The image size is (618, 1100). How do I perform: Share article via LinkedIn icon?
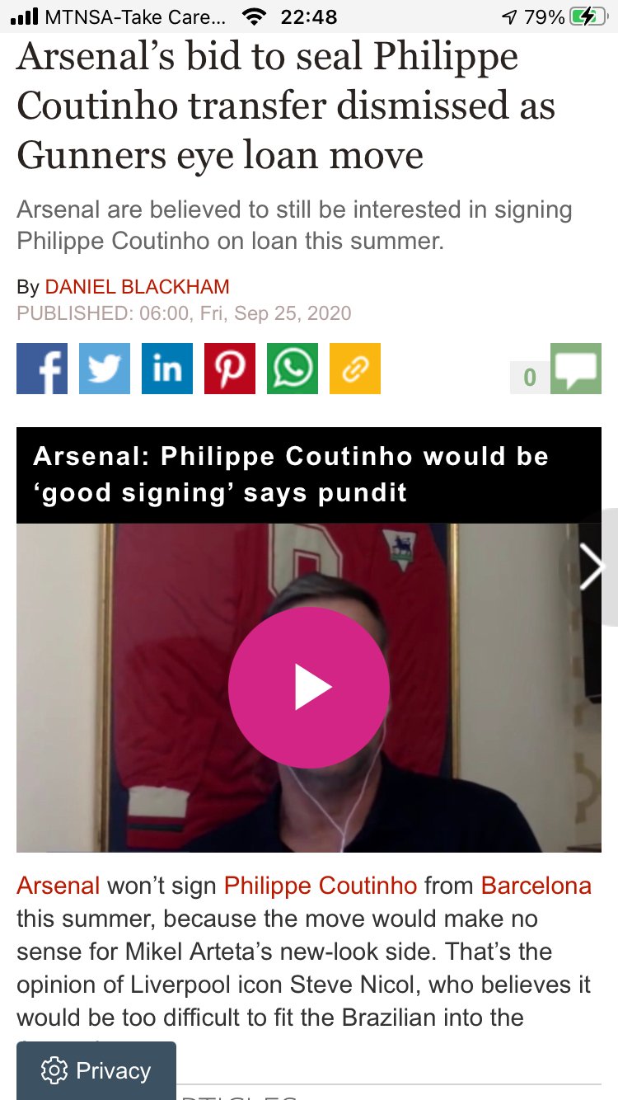[x=167, y=369]
